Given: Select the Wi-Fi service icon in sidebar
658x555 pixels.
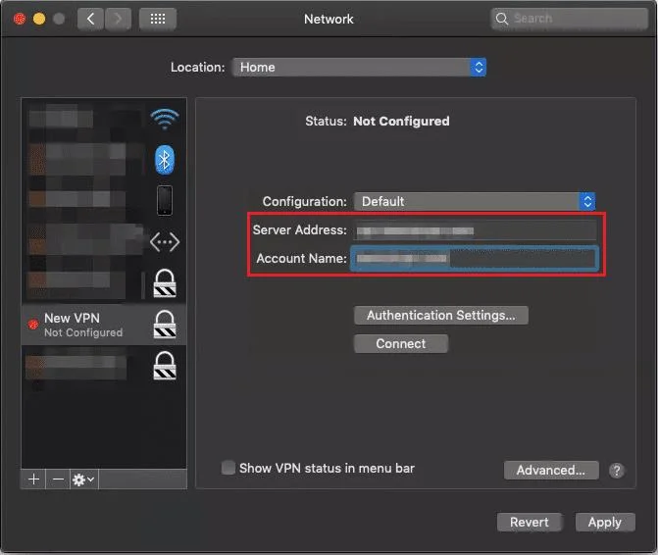Looking at the screenshot, I should tap(165, 119).
